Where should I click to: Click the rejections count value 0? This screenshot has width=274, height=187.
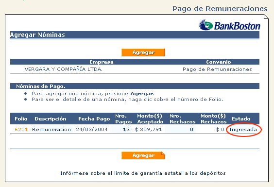[191, 130]
